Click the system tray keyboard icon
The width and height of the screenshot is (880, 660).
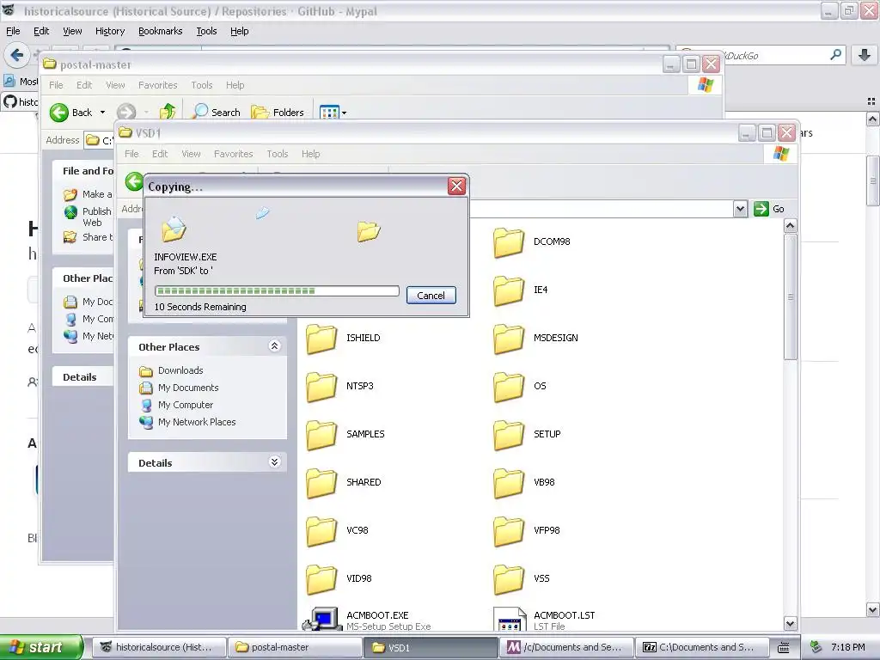pyautogui.click(x=784, y=647)
